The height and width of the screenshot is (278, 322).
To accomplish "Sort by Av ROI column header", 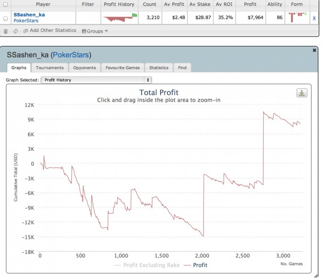I will 224,4.
